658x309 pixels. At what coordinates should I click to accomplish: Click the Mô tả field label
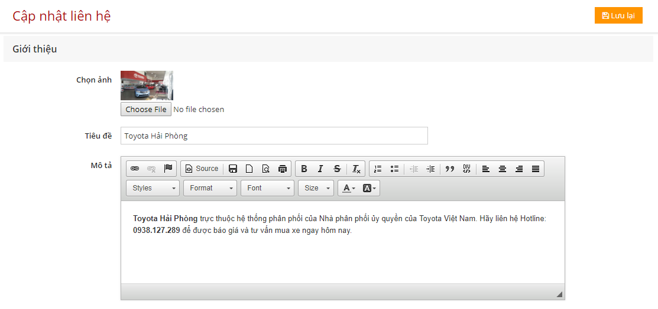[101, 165]
